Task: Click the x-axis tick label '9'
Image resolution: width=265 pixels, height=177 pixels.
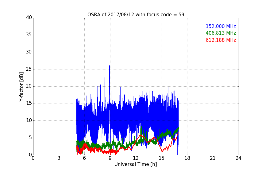Action: pos(110,158)
